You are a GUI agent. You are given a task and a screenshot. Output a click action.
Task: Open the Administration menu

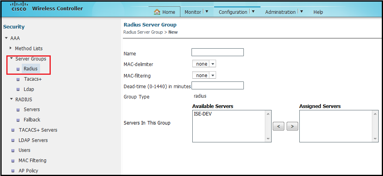283,12
